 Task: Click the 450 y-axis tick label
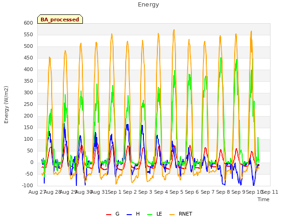[28, 58]
